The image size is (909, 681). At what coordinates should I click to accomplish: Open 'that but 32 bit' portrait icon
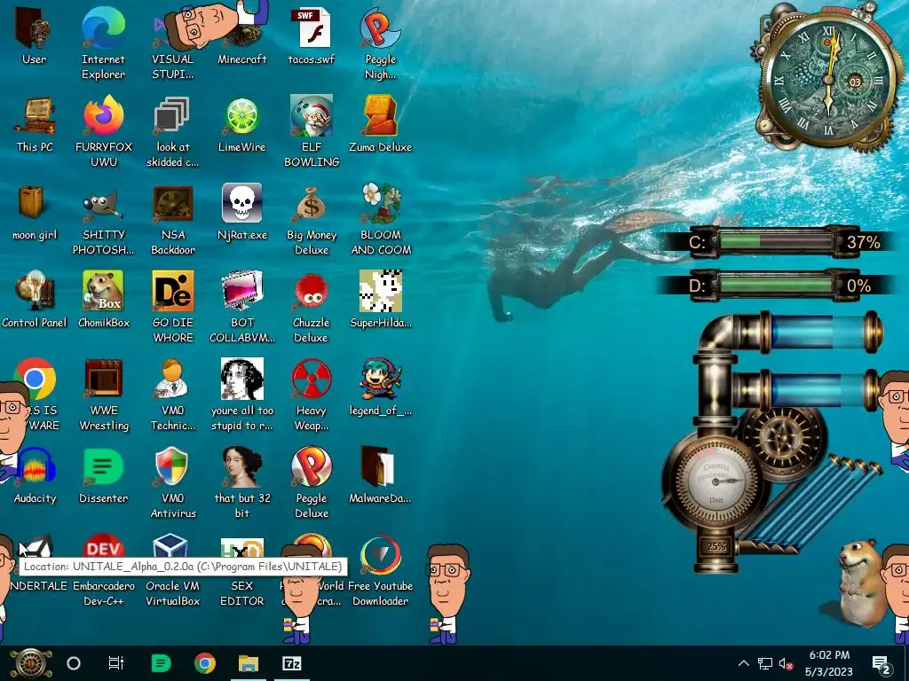[x=241, y=466]
